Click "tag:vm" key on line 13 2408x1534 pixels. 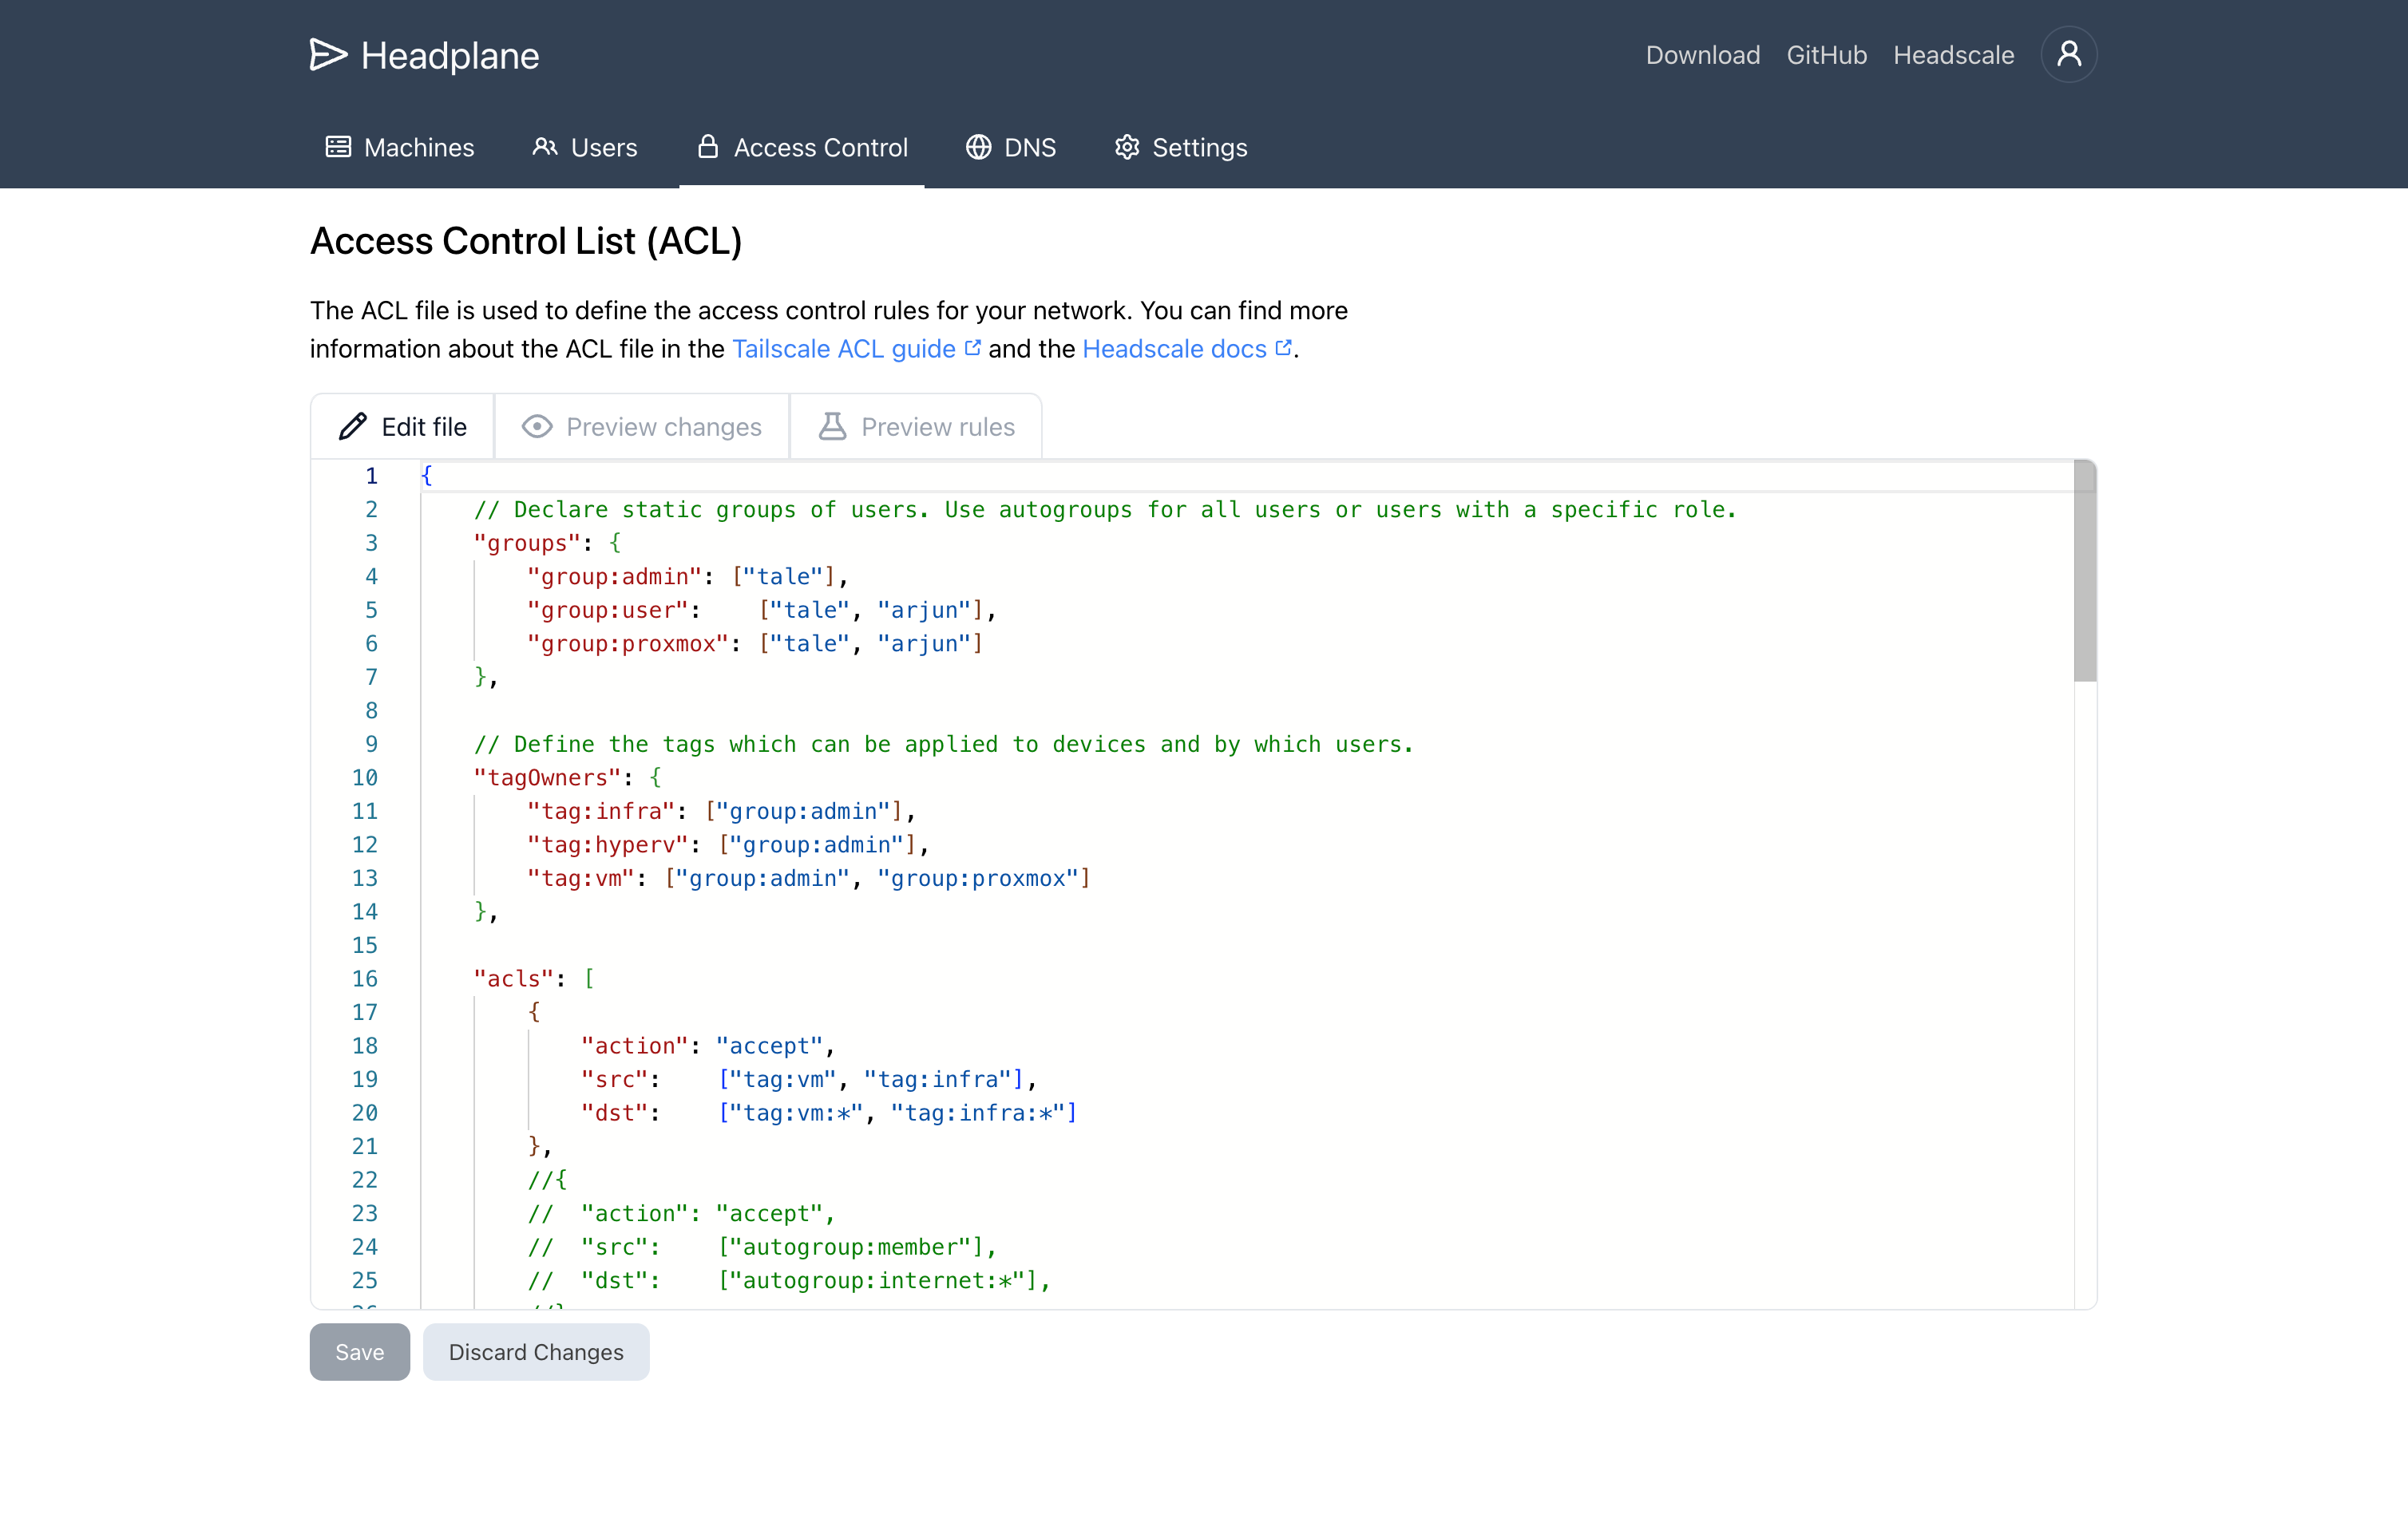[x=581, y=879]
